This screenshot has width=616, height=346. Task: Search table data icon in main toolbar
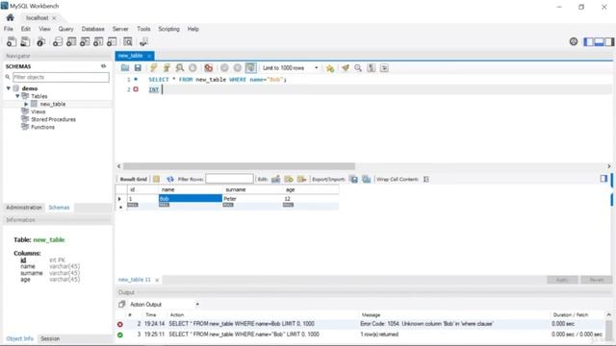click(128, 41)
